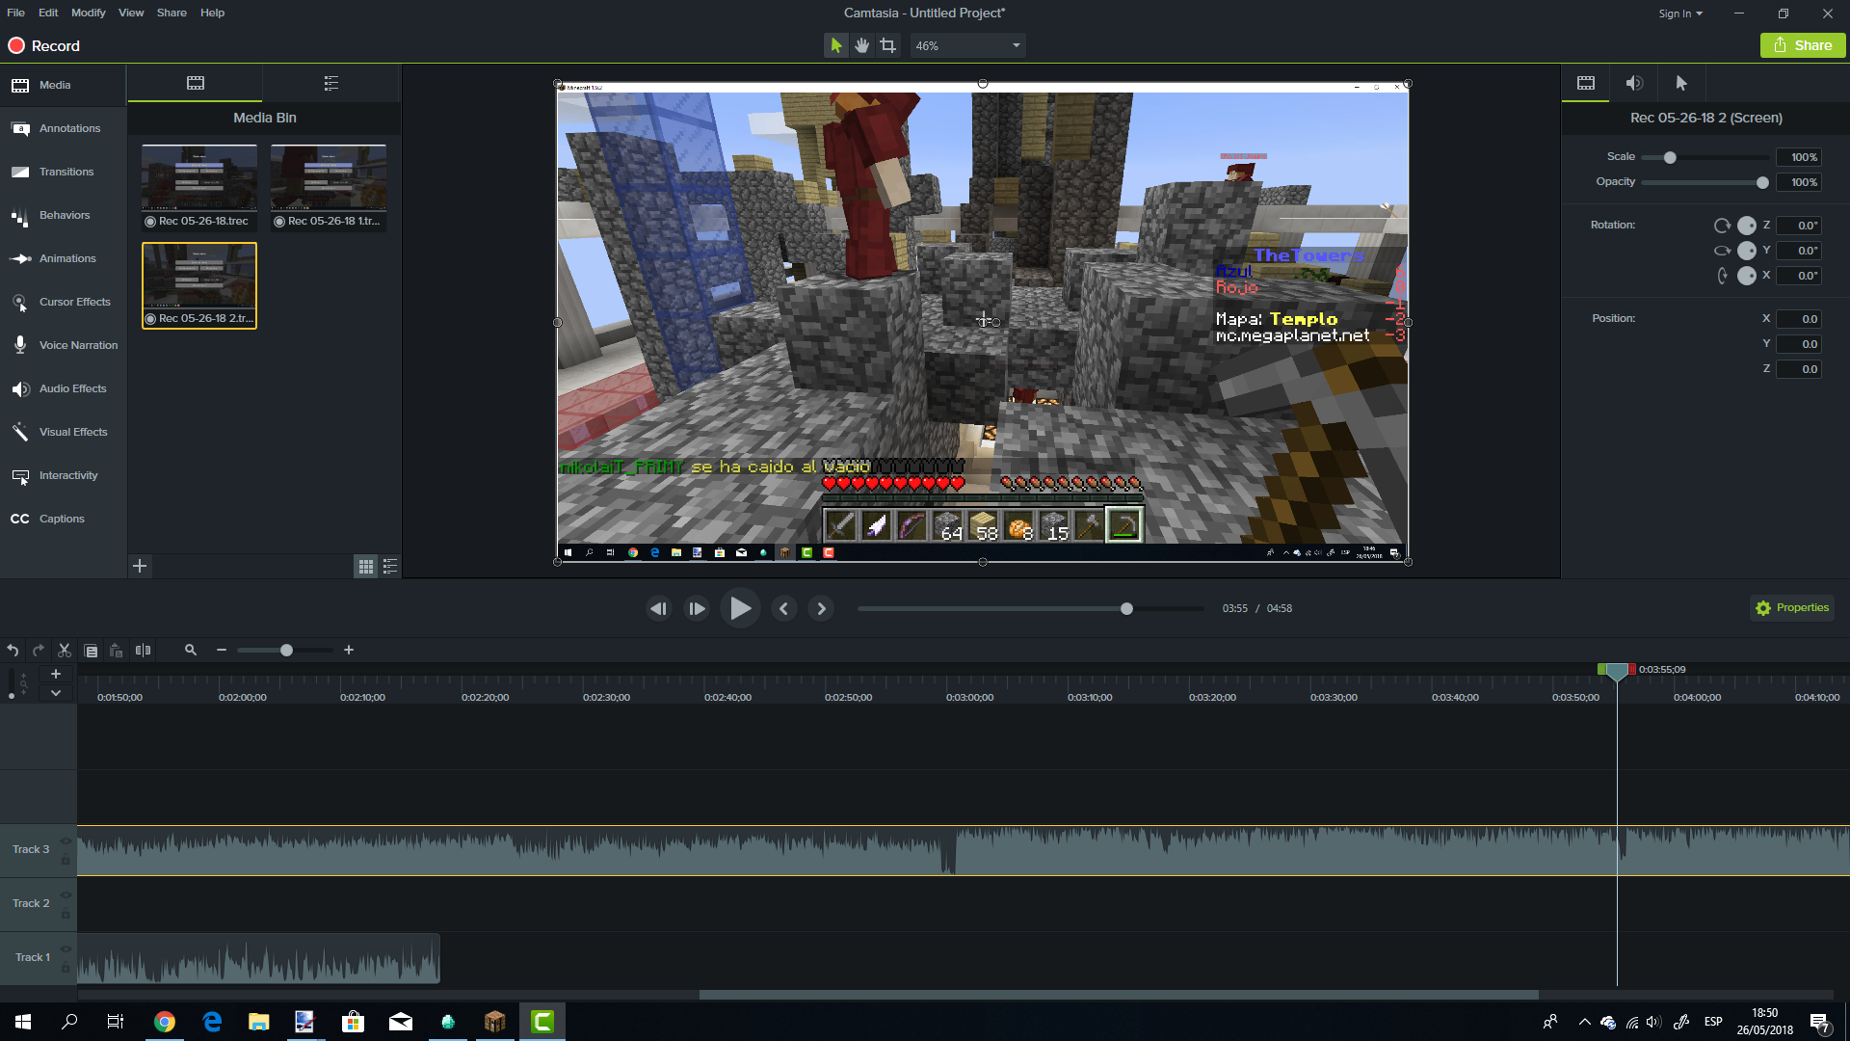Open the canvas zoom 46% dropdown
Screen dimensions: 1850x1041
967,45
